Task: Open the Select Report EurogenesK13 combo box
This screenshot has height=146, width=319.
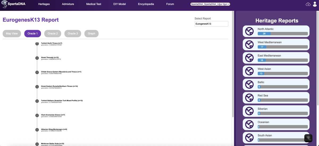Action: point(211,24)
